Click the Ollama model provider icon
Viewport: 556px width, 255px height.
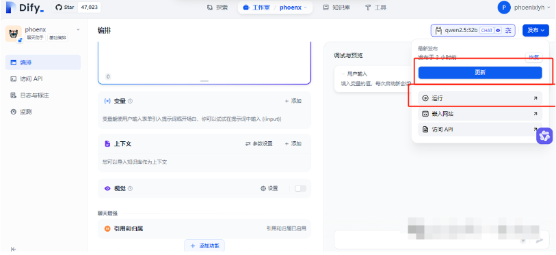coord(438,31)
